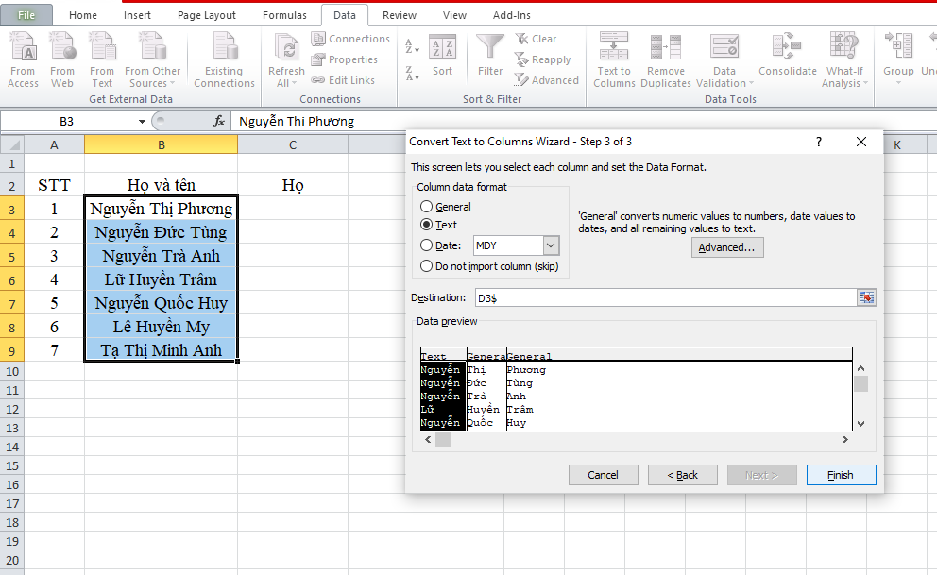Click Text to Columns
Screen dimensions: 937x575
click(x=614, y=59)
